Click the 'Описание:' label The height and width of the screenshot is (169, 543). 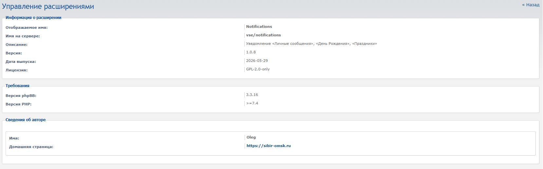tap(16, 45)
